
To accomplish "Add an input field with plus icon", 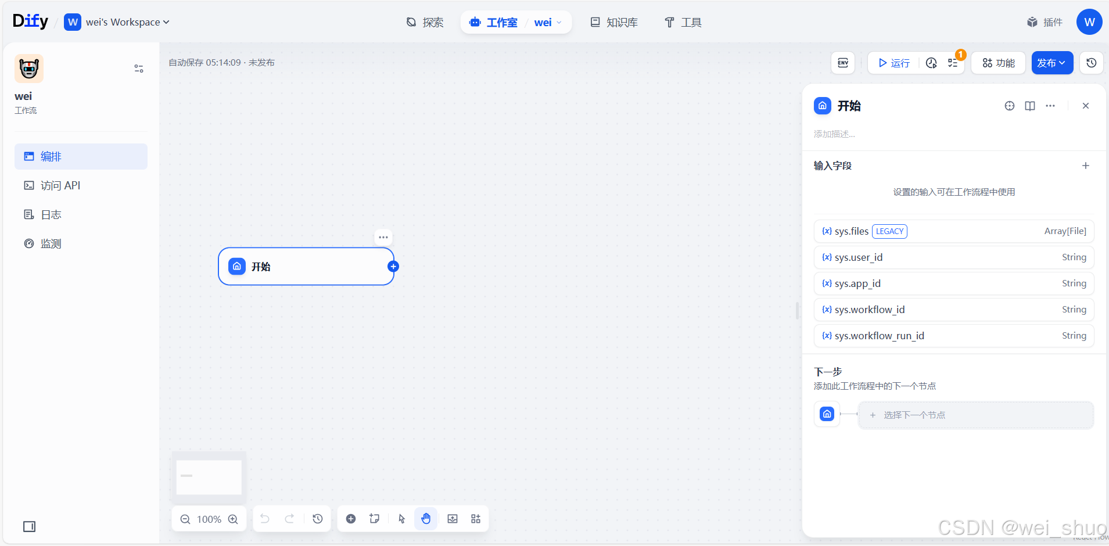I will (1086, 166).
